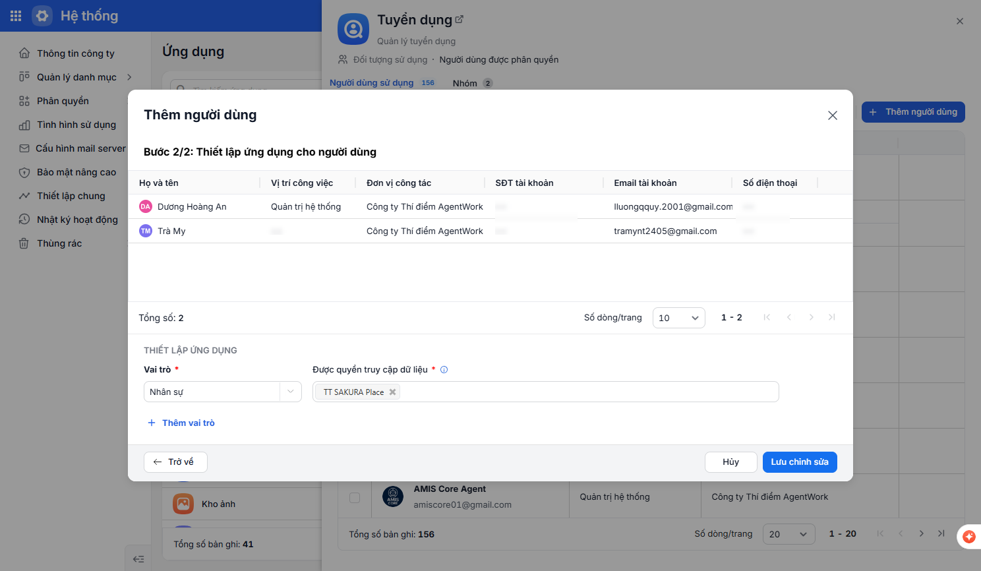Click the Thêm vai trò link
This screenshot has height=571, width=981.
coord(181,423)
